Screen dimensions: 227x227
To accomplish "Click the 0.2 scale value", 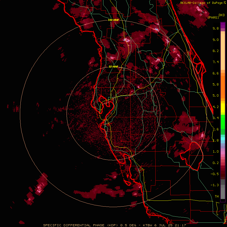I will (x=216, y=163).
